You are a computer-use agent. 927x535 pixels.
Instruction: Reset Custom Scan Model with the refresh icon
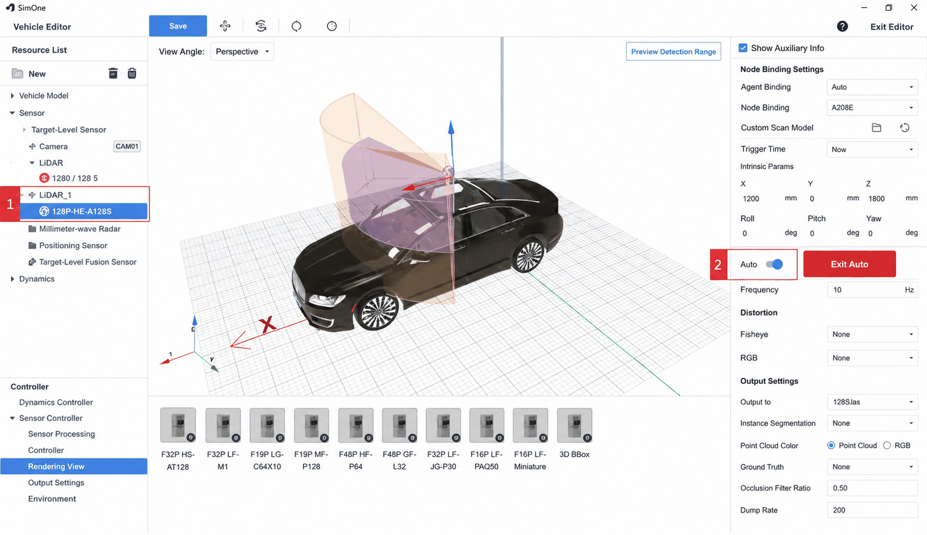[x=905, y=128]
